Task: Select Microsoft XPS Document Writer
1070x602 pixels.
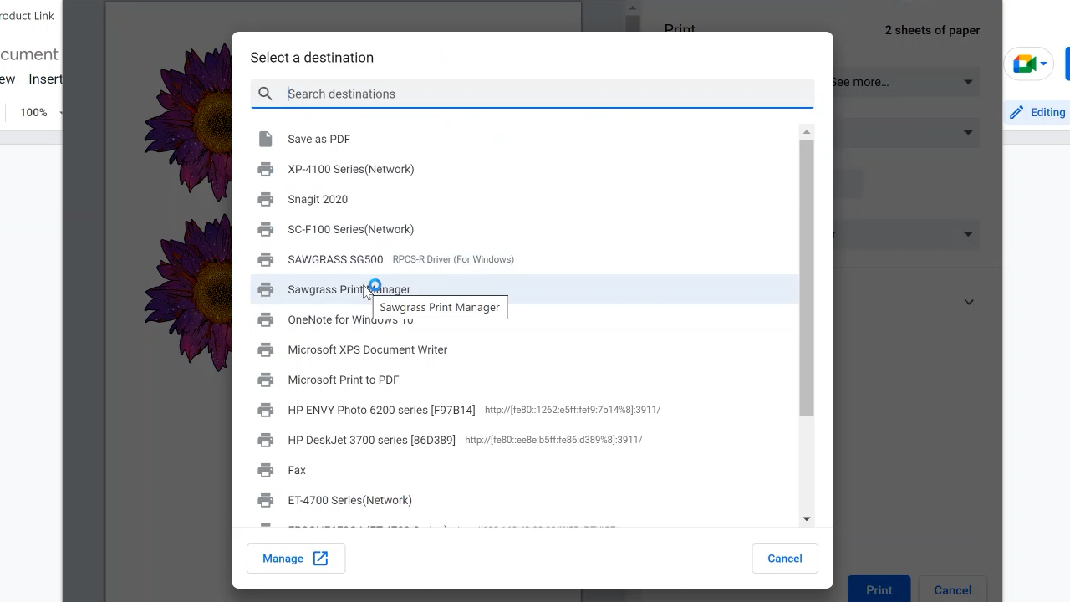Action: 524,349
